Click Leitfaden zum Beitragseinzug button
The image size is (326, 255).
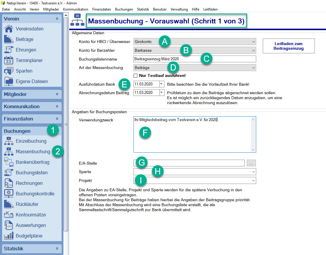pos(289,46)
